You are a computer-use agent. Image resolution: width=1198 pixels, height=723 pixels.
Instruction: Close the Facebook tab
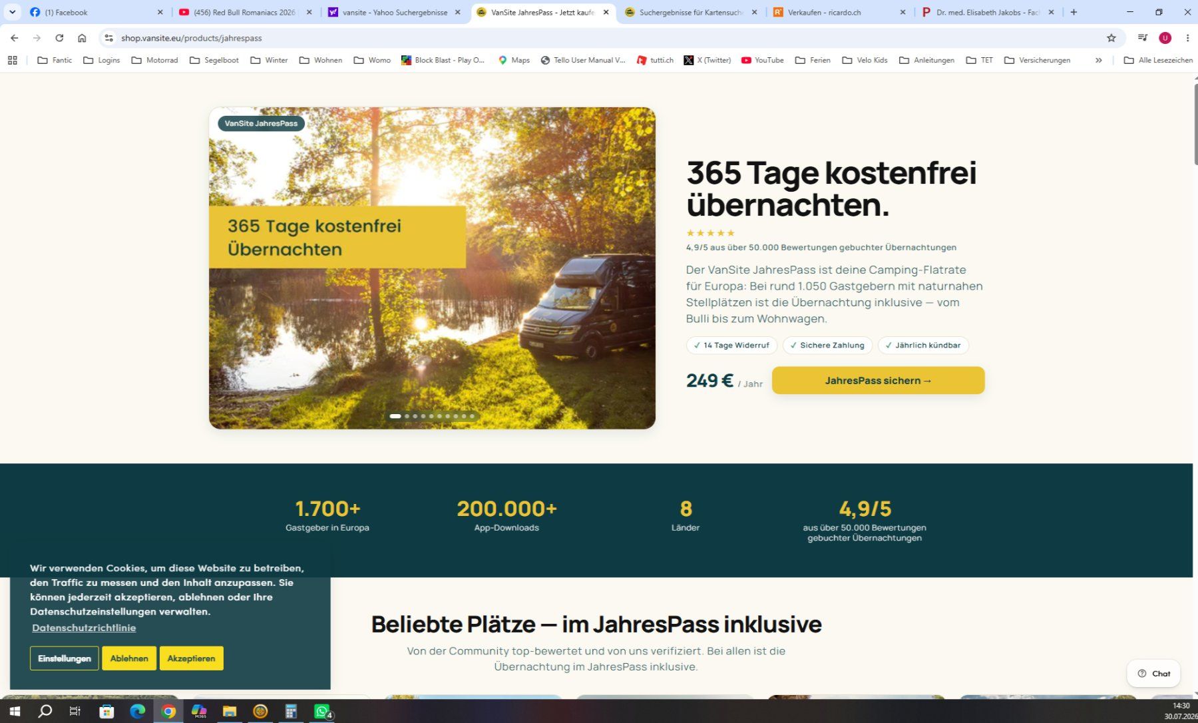(160, 12)
